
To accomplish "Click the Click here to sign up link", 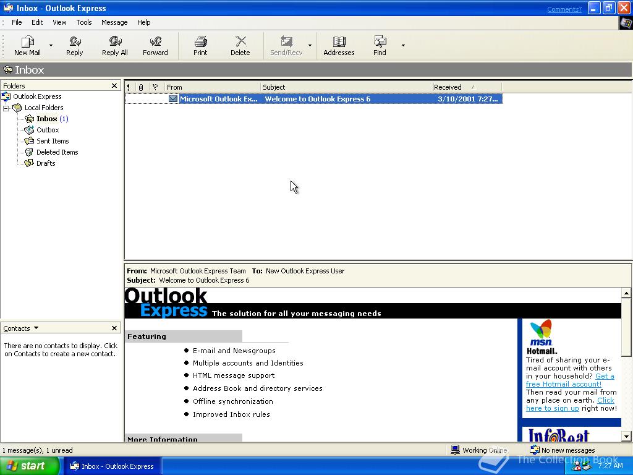I will [569, 404].
